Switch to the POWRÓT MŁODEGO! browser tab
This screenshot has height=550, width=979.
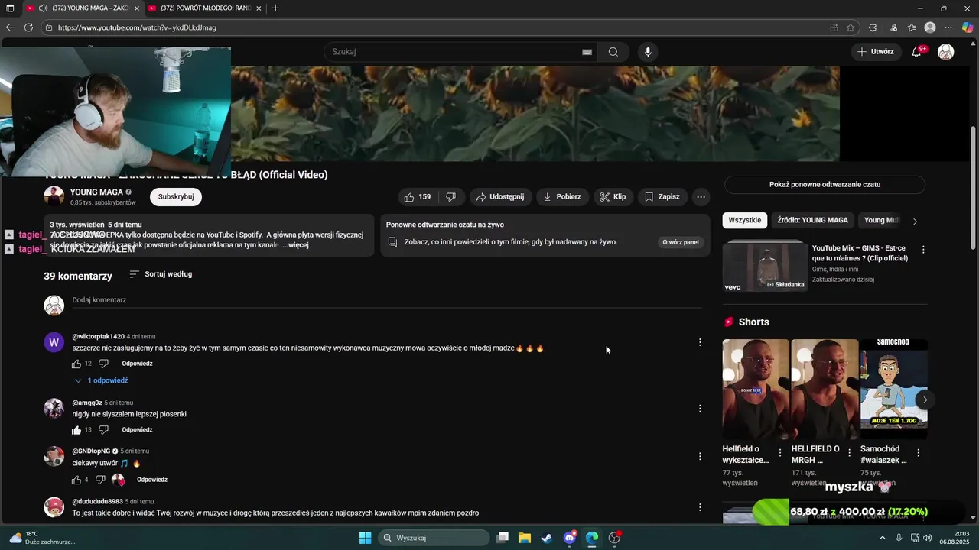205,8
